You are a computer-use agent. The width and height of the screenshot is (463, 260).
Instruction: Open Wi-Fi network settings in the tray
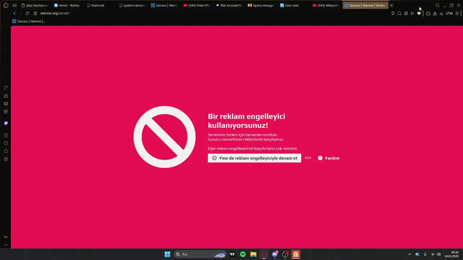click(x=433, y=254)
